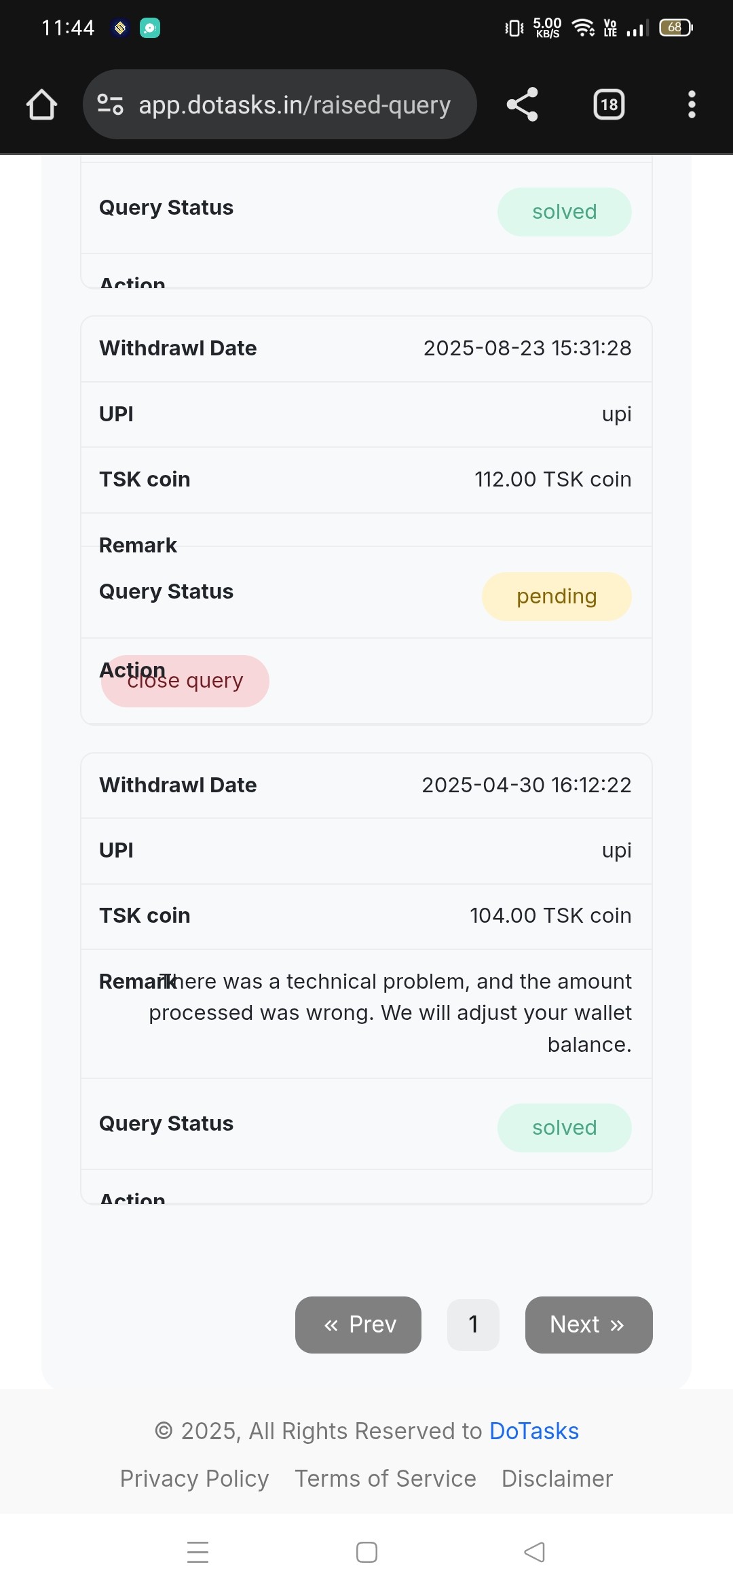Go to previous page with Prev

coord(358,1325)
